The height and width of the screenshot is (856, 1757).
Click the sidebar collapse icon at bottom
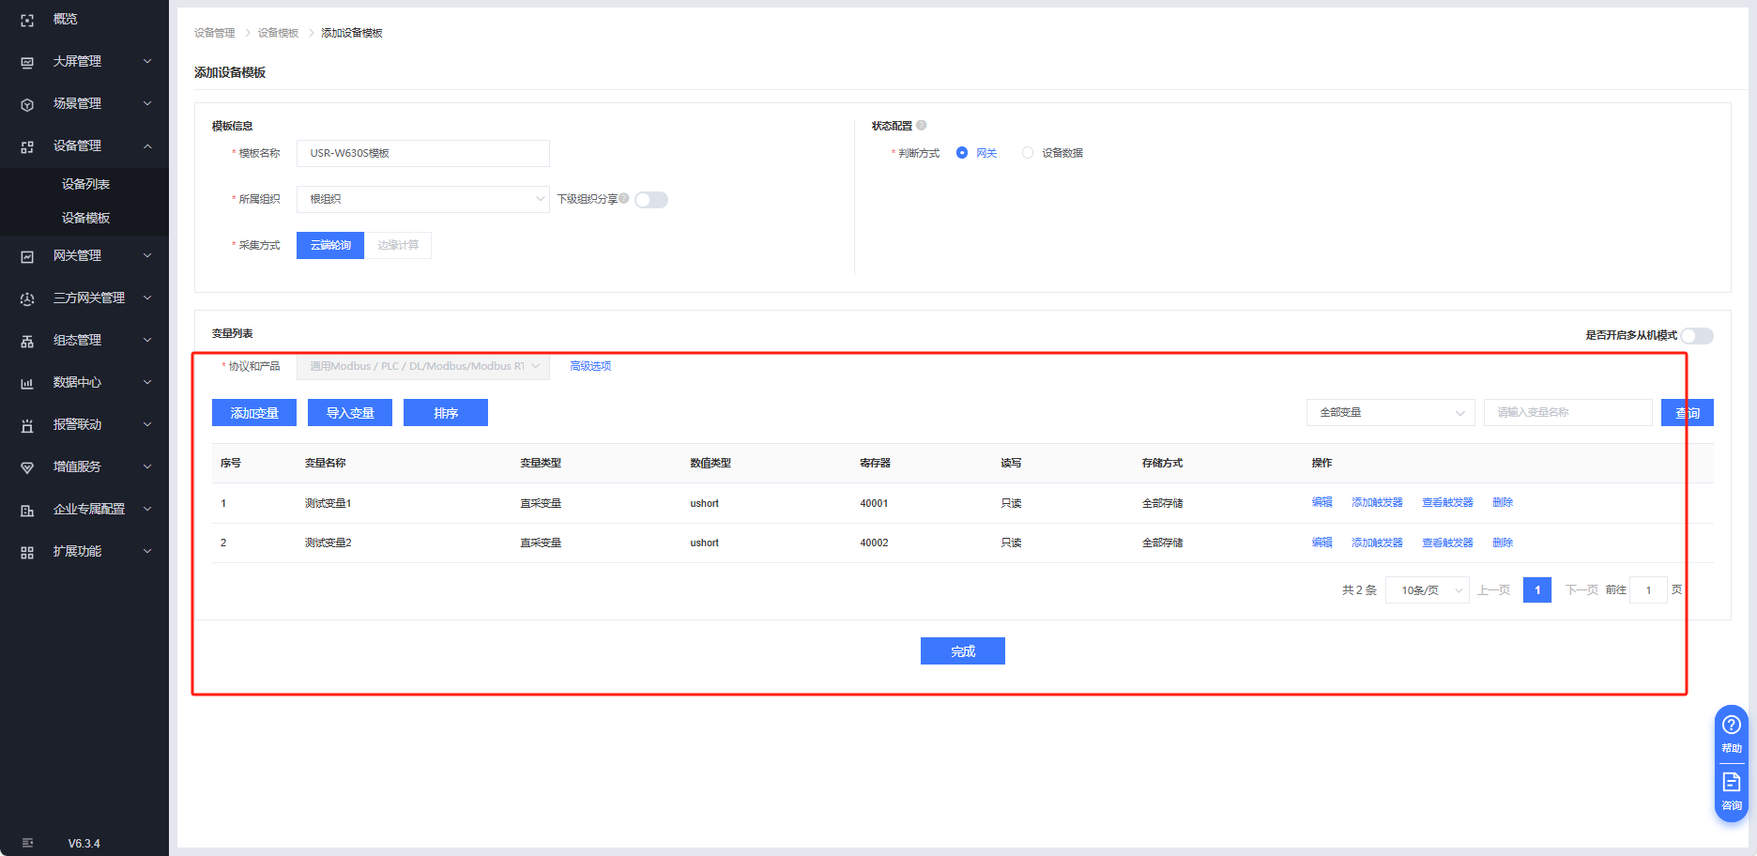[x=27, y=843]
